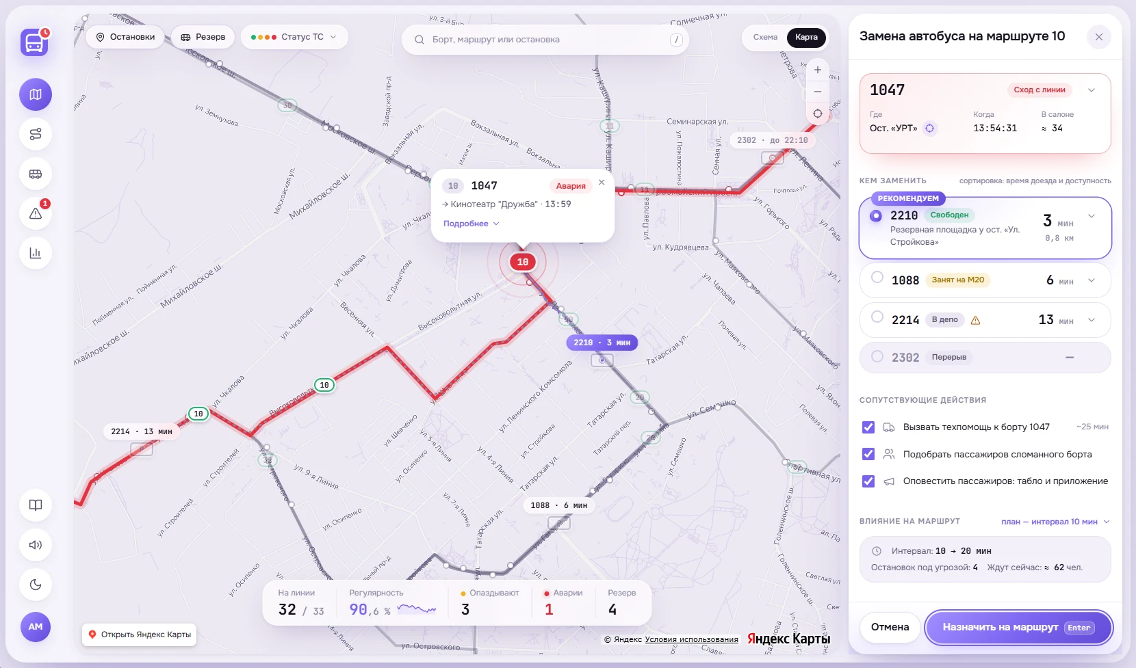Toggle dark mode moon icon
The height and width of the screenshot is (668, 1136).
point(36,585)
